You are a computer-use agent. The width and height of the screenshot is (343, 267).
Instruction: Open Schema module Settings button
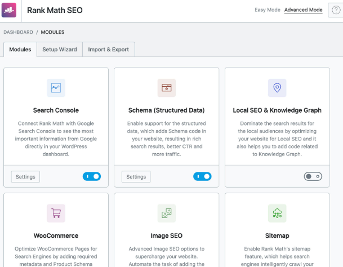(x=136, y=177)
